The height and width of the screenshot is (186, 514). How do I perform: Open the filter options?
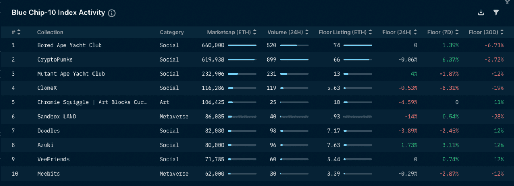click(496, 13)
